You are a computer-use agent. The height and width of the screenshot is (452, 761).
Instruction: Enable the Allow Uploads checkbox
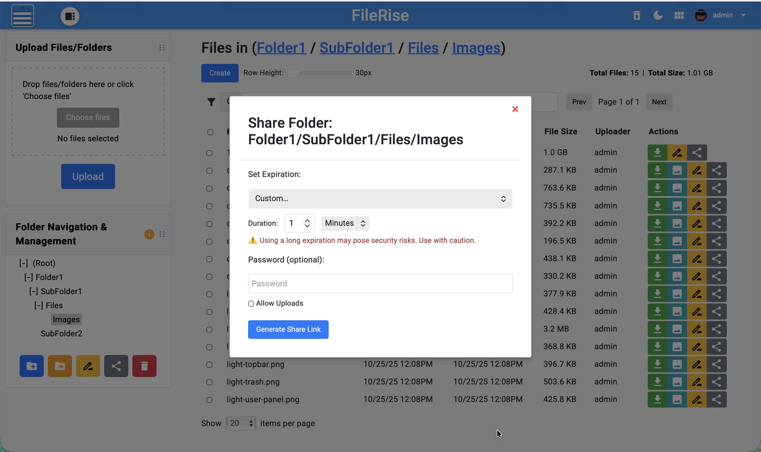(x=251, y=304)
